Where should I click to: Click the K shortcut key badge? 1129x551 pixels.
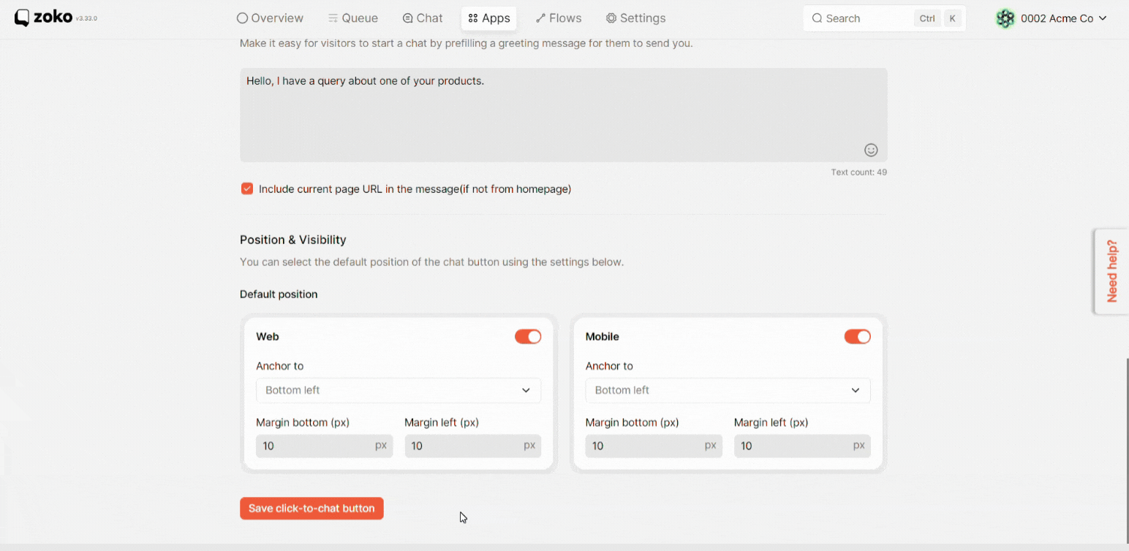click(x=952, y=18)
